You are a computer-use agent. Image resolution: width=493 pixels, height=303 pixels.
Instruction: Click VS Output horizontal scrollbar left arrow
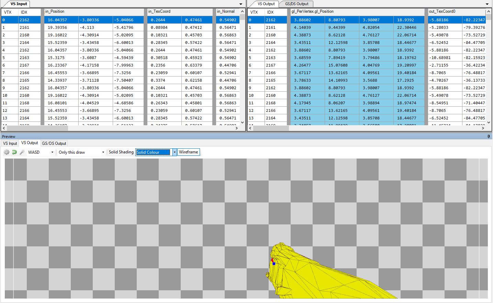(x=250, y=128)
